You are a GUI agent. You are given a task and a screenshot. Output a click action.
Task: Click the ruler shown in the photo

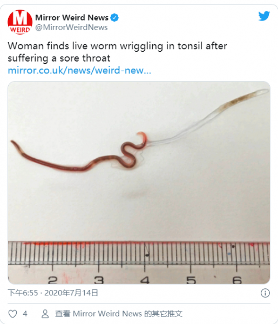pos(139,262)
